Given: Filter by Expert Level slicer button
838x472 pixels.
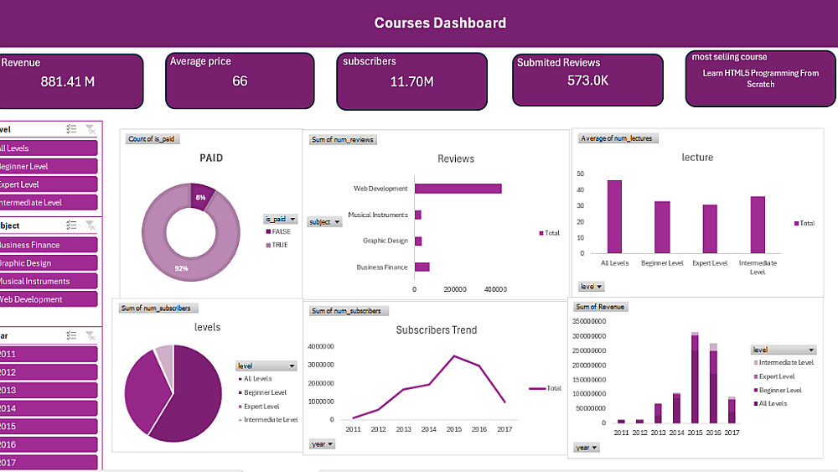Looking at the screenshot, I should click(48, 184).
